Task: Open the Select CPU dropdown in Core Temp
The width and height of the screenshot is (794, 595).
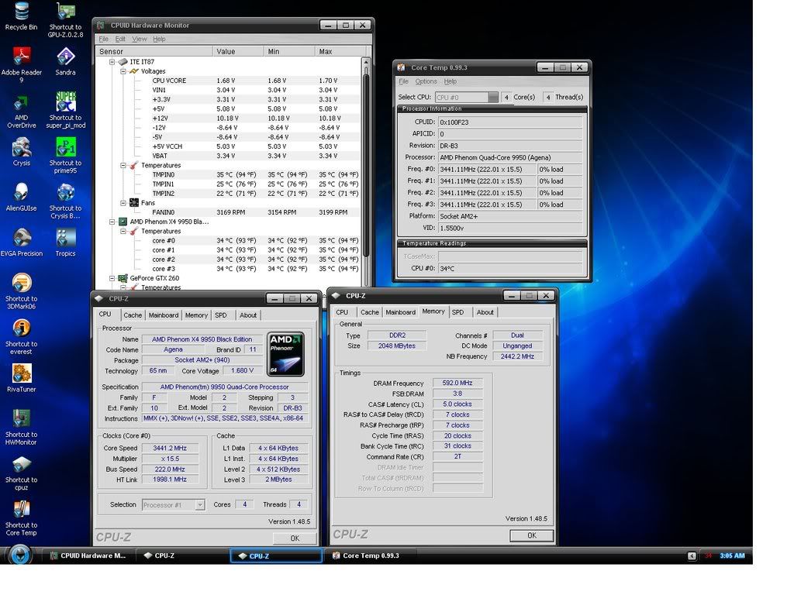Action: coord(492,97)
